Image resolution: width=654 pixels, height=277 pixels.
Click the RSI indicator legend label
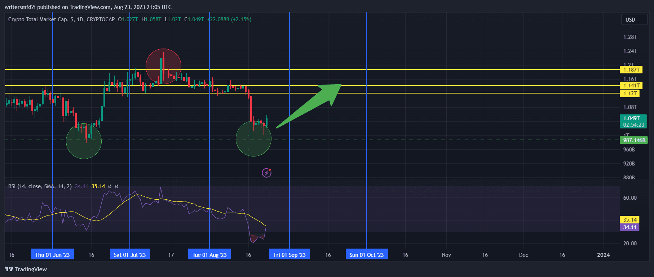40,186
